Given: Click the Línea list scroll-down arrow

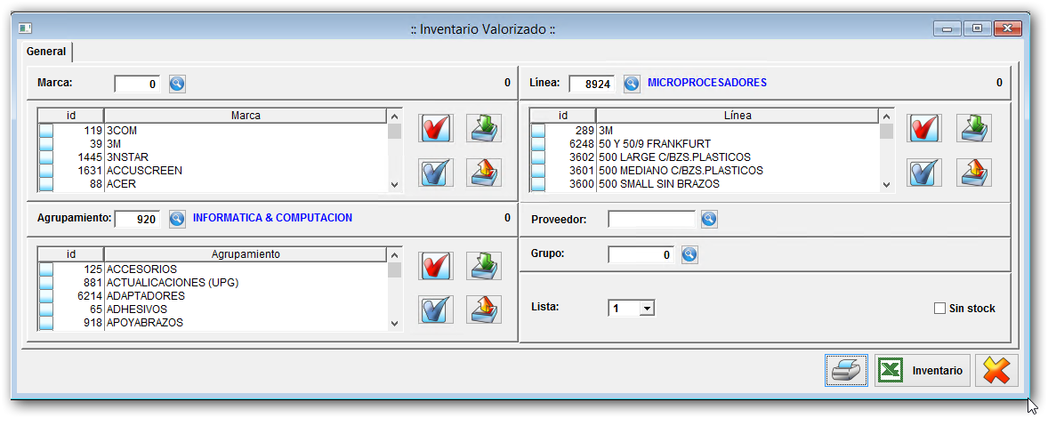Looking at the screenshot, I should click(886, 184).
